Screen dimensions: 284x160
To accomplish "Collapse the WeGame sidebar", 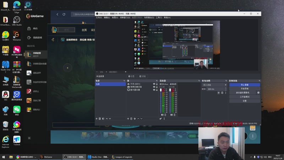I will 29,138.
